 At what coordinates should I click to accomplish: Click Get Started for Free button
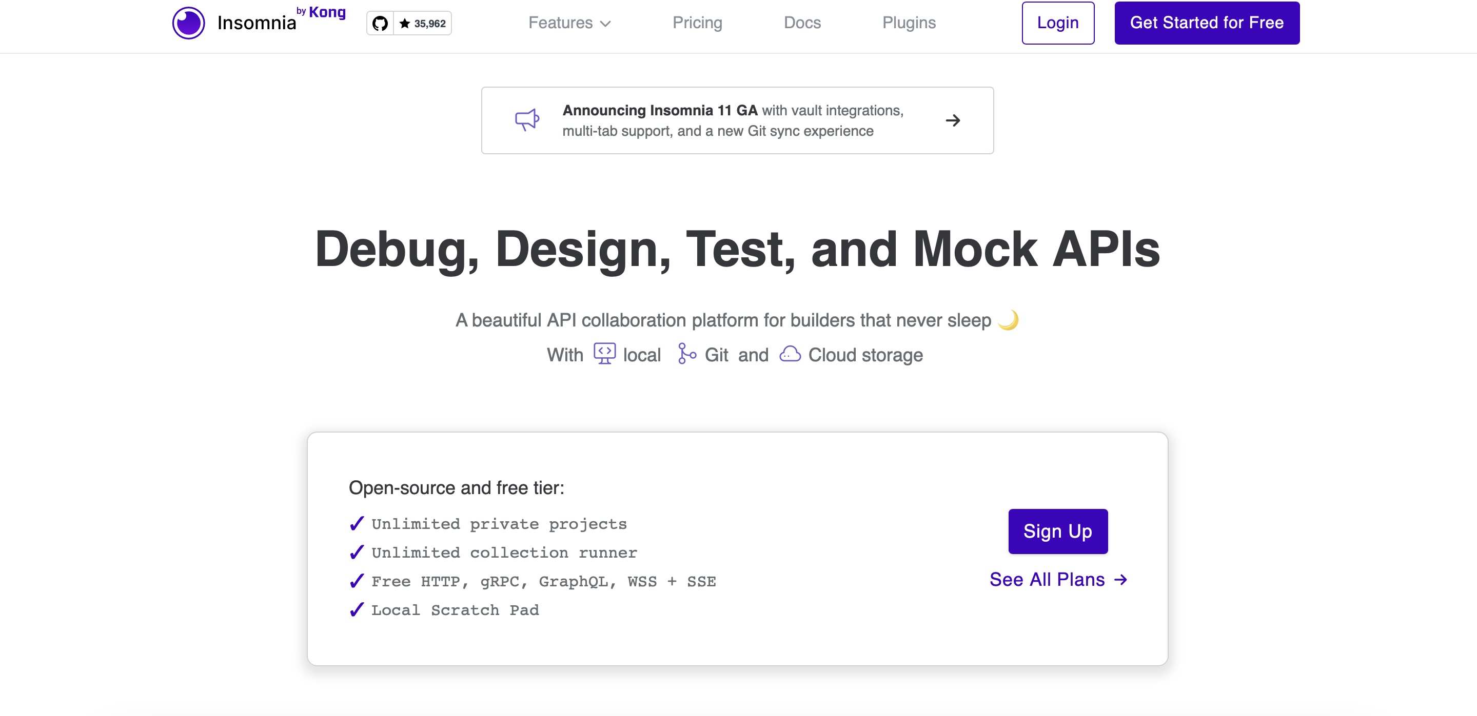1206,23
